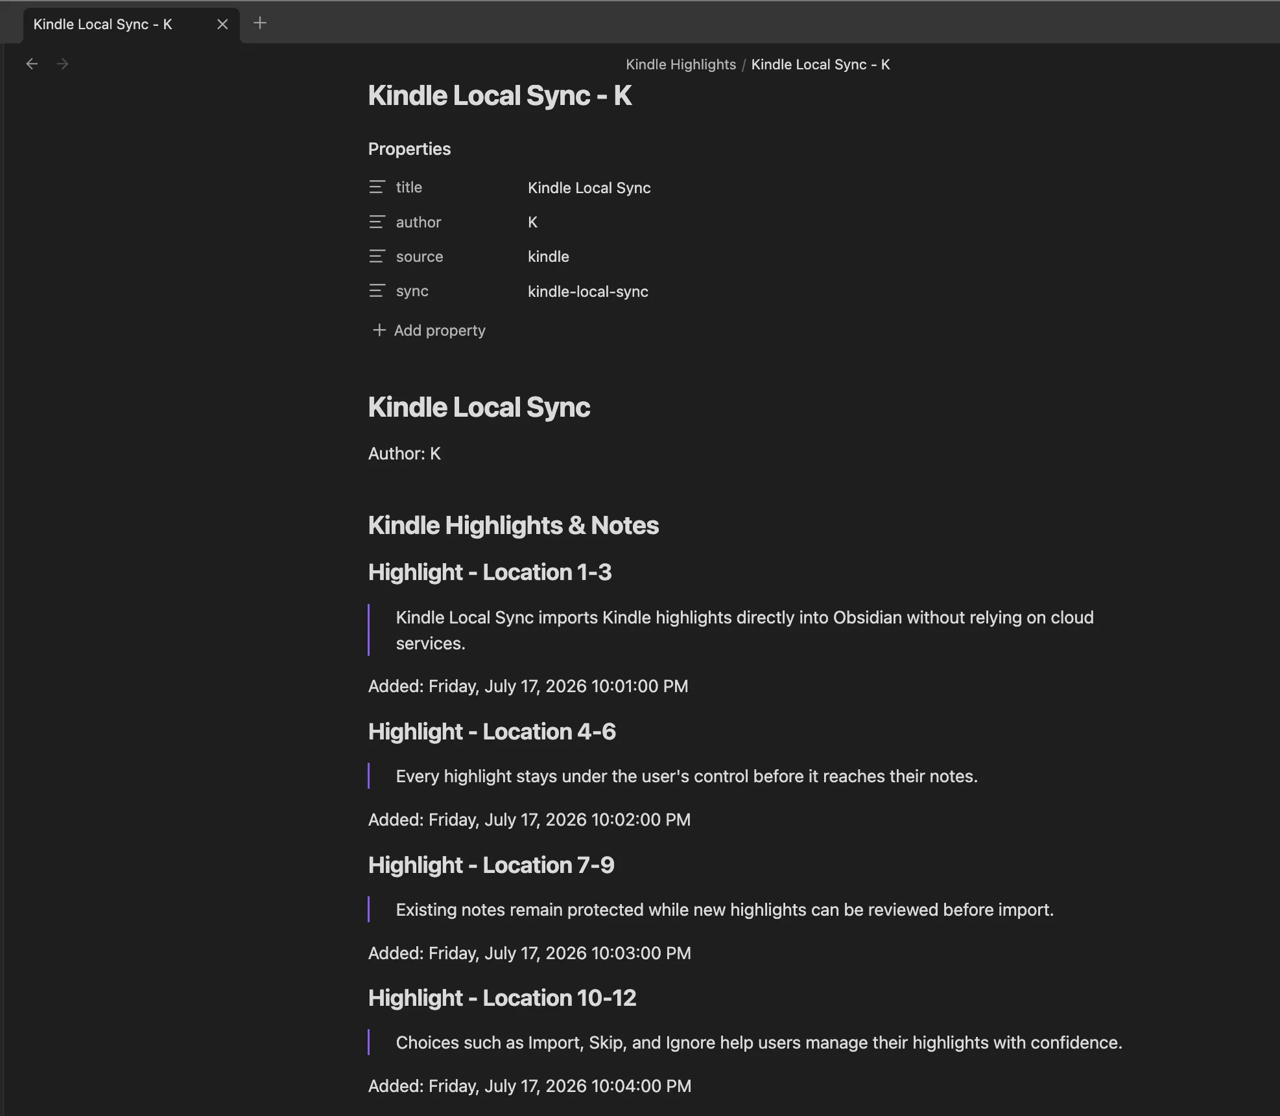Click the quote about Import, Skip, and Ignore
Screen dimensions: 1280x1116
pos(759,1043)
